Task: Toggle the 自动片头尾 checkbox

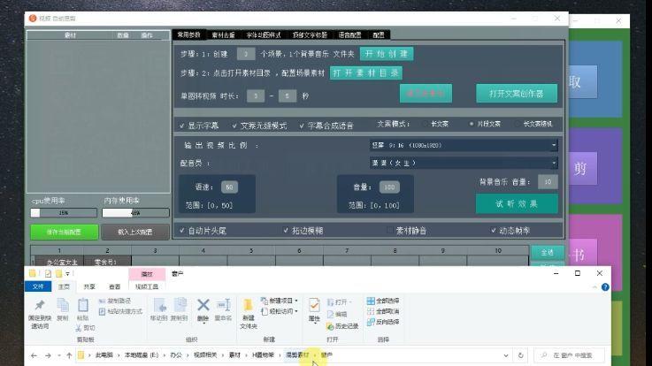Action: point(181,230)
